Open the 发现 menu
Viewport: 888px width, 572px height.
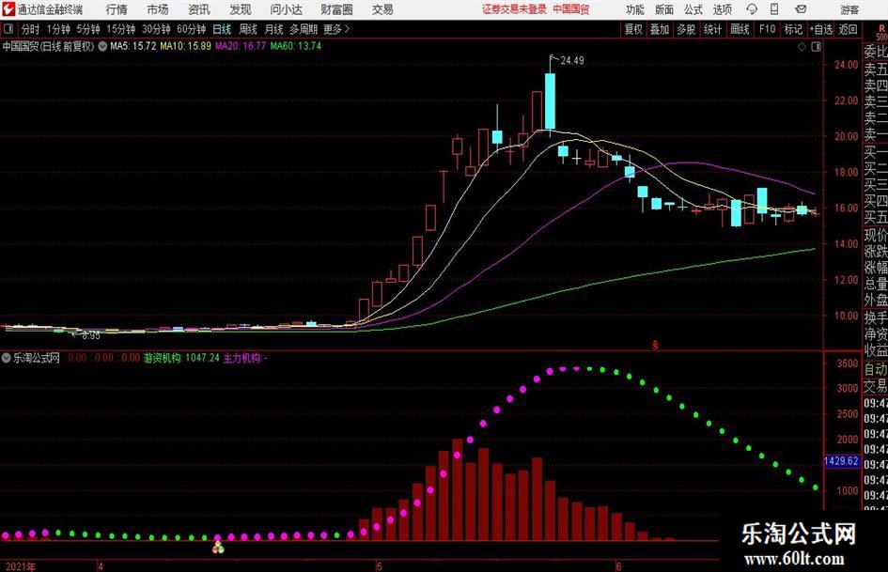click(241, 9)
